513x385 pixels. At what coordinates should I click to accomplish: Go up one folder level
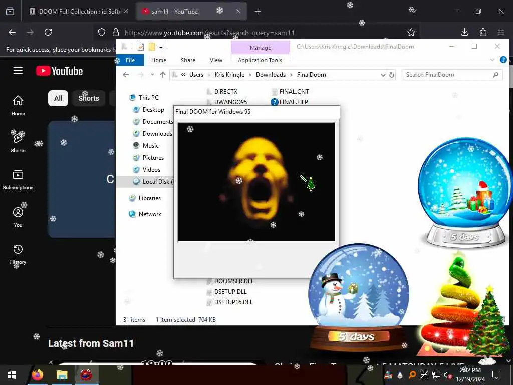163,75
